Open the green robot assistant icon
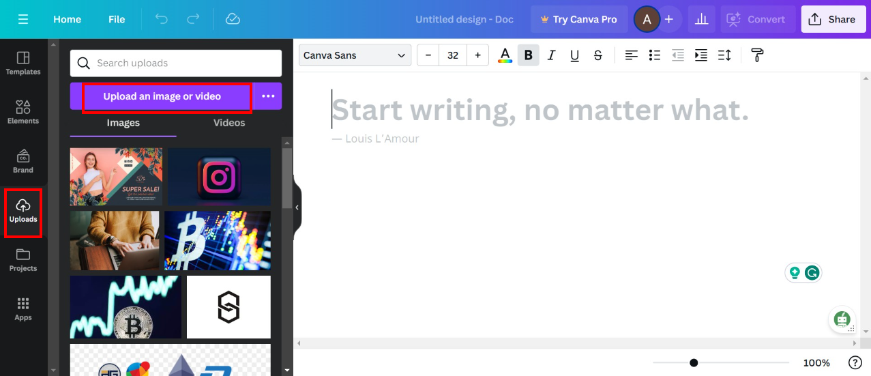This screenshot has width=871, height=376. [842, 319]
